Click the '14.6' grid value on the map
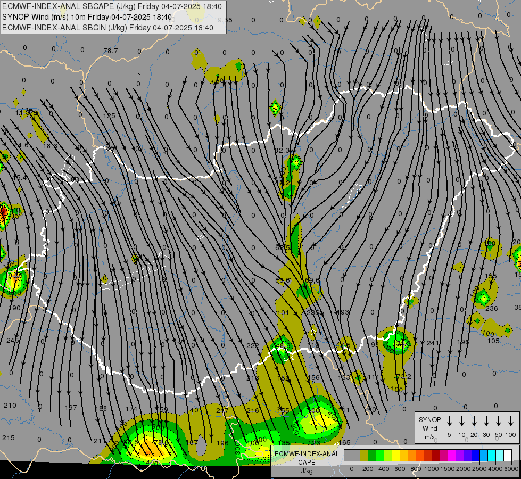This screenshot has width=521, height=479. click(x=21, y=145)
